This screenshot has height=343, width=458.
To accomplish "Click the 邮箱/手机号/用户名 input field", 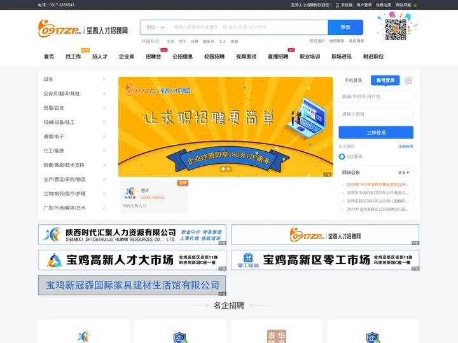I will pyautogui.click(x=376, y=97).
